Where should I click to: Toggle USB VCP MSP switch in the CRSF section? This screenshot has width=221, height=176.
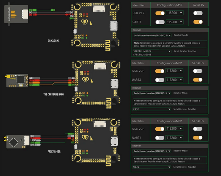tap(160, 71)
